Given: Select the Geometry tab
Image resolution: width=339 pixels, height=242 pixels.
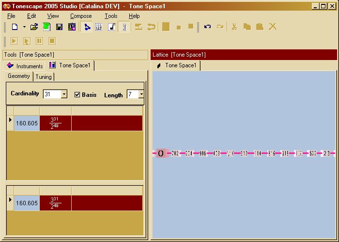Looking at the screenshot, I should (18, 76).
